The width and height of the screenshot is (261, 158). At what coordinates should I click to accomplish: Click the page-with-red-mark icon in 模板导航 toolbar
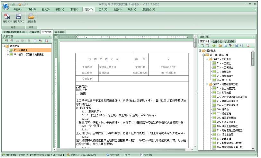point(248,46)
